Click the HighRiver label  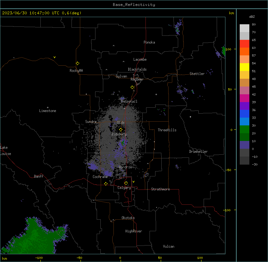[134, 231]
